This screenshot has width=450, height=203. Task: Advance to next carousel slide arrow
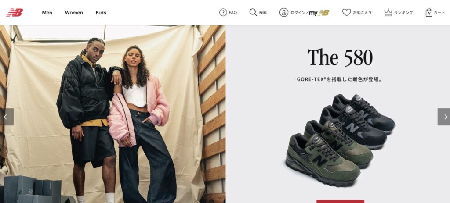point(444,117)
